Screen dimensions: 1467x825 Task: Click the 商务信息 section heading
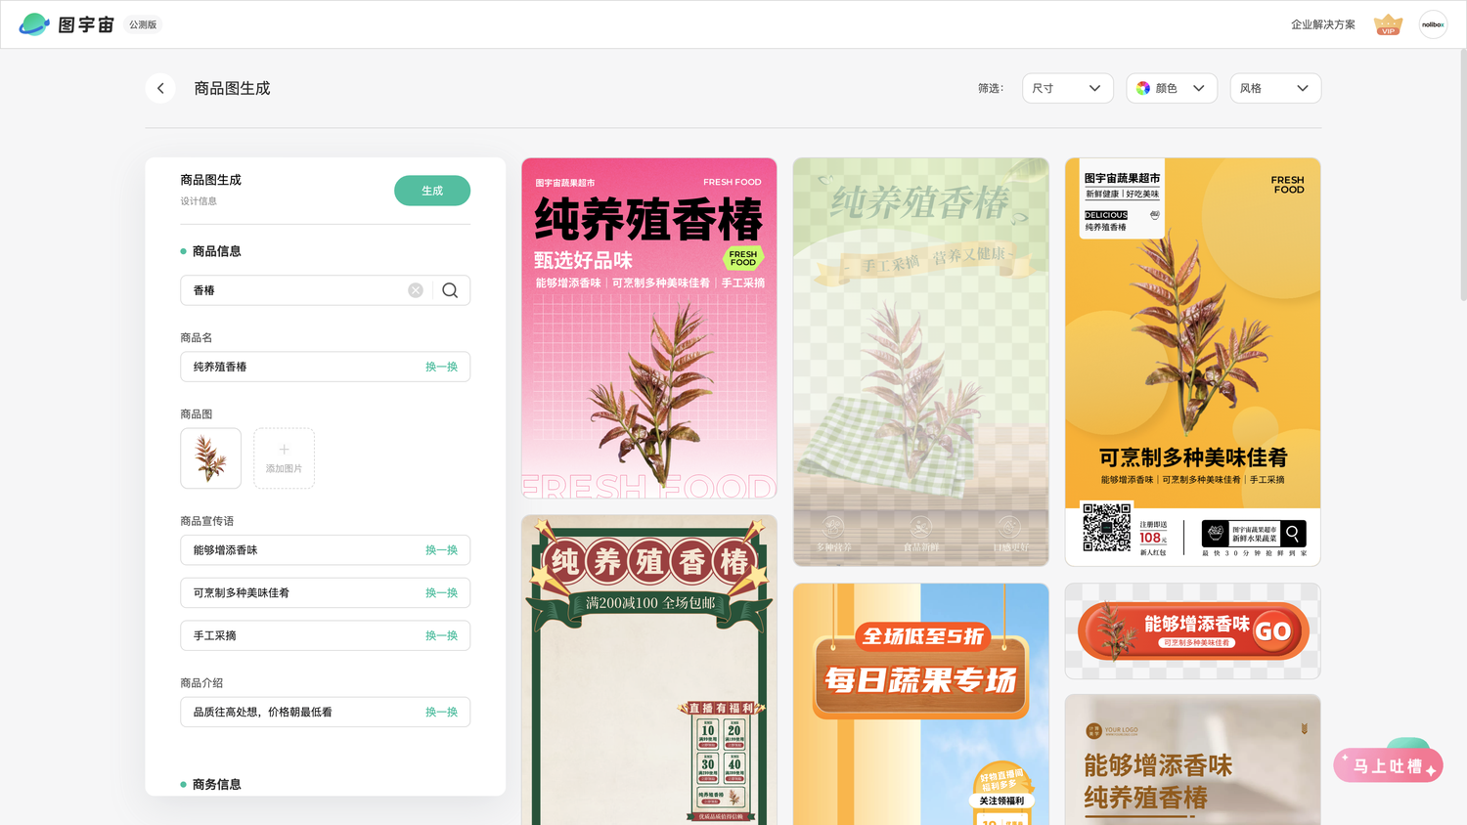tap(216, 784)
